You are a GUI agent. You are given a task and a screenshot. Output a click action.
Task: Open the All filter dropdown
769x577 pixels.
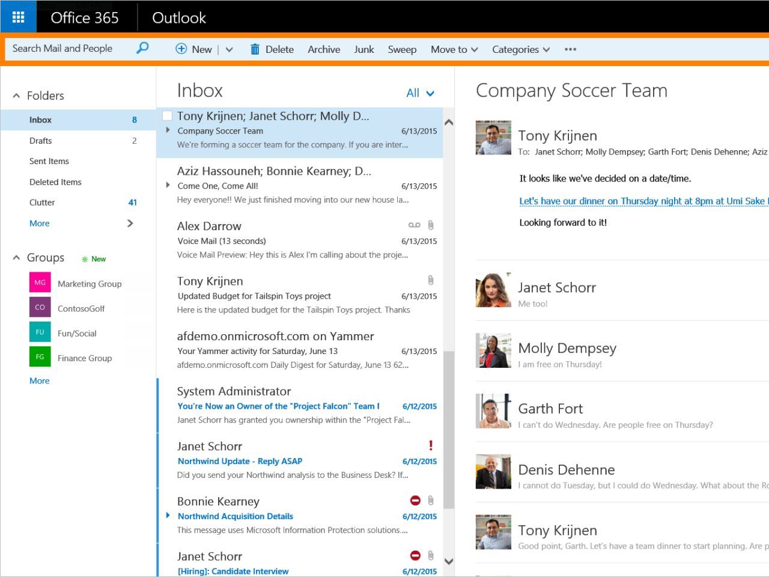pyautogui.click(x=420, y=93)
